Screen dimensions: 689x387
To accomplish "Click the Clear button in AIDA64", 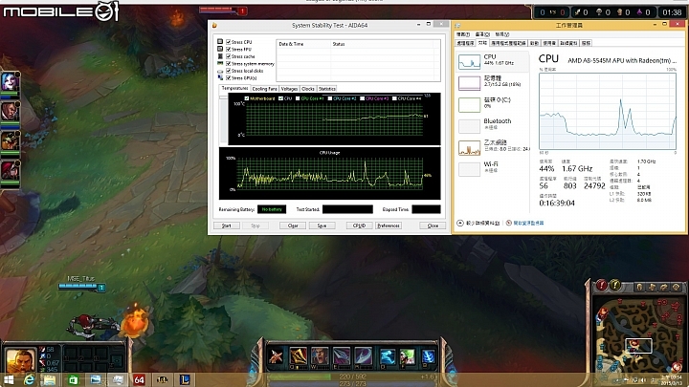I will coord(293,226).
